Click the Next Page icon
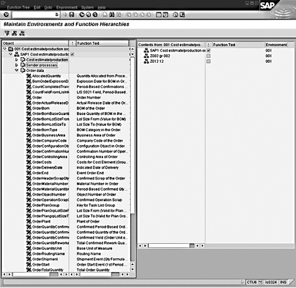The width and height of the screenshot is (296, 288). point(142,15)
